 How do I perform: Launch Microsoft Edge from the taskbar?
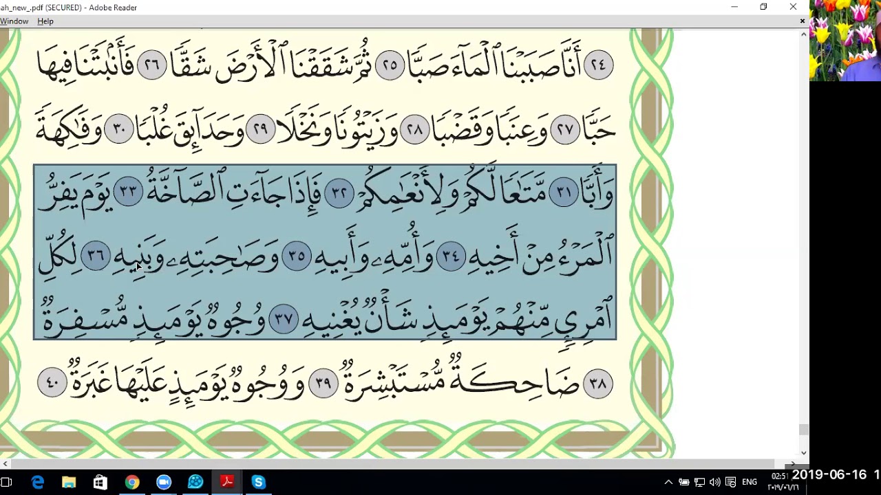pos(37,483)
